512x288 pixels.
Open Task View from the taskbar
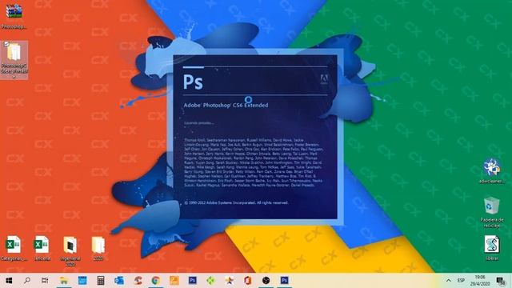coord(45,281)
